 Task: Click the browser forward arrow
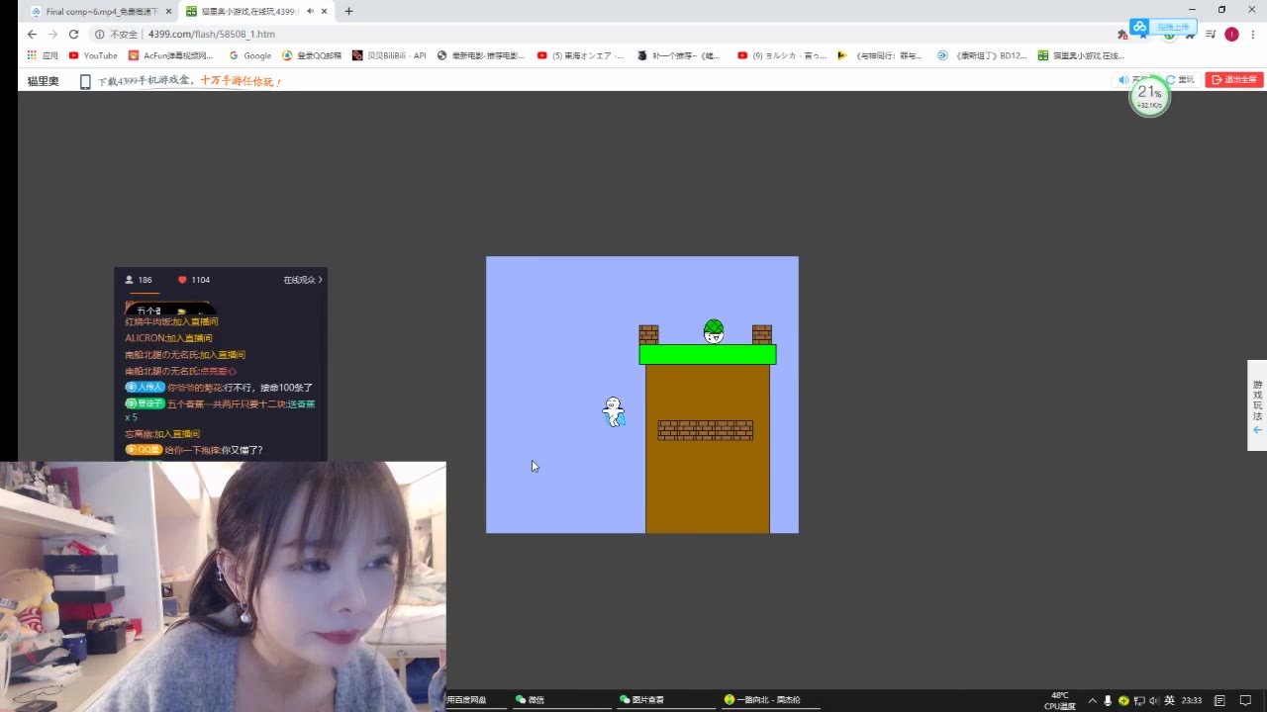[x=52, y=34]
